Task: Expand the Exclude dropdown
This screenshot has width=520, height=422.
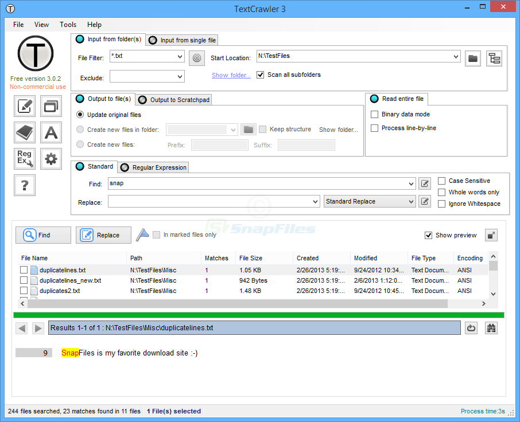Action: click(180, 76)
